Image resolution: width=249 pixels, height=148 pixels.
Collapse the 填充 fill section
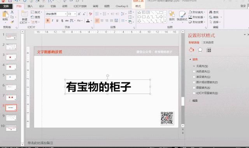click(x=190, y=59)
